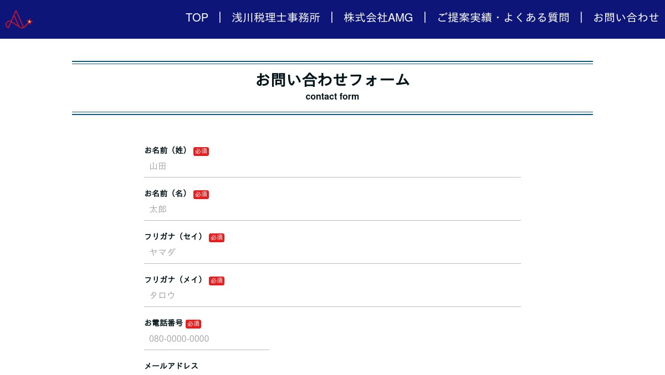Screen dimensions: 665x375
Task: Focus the phone number field 080-0000-0000
Action: [207, 339]
